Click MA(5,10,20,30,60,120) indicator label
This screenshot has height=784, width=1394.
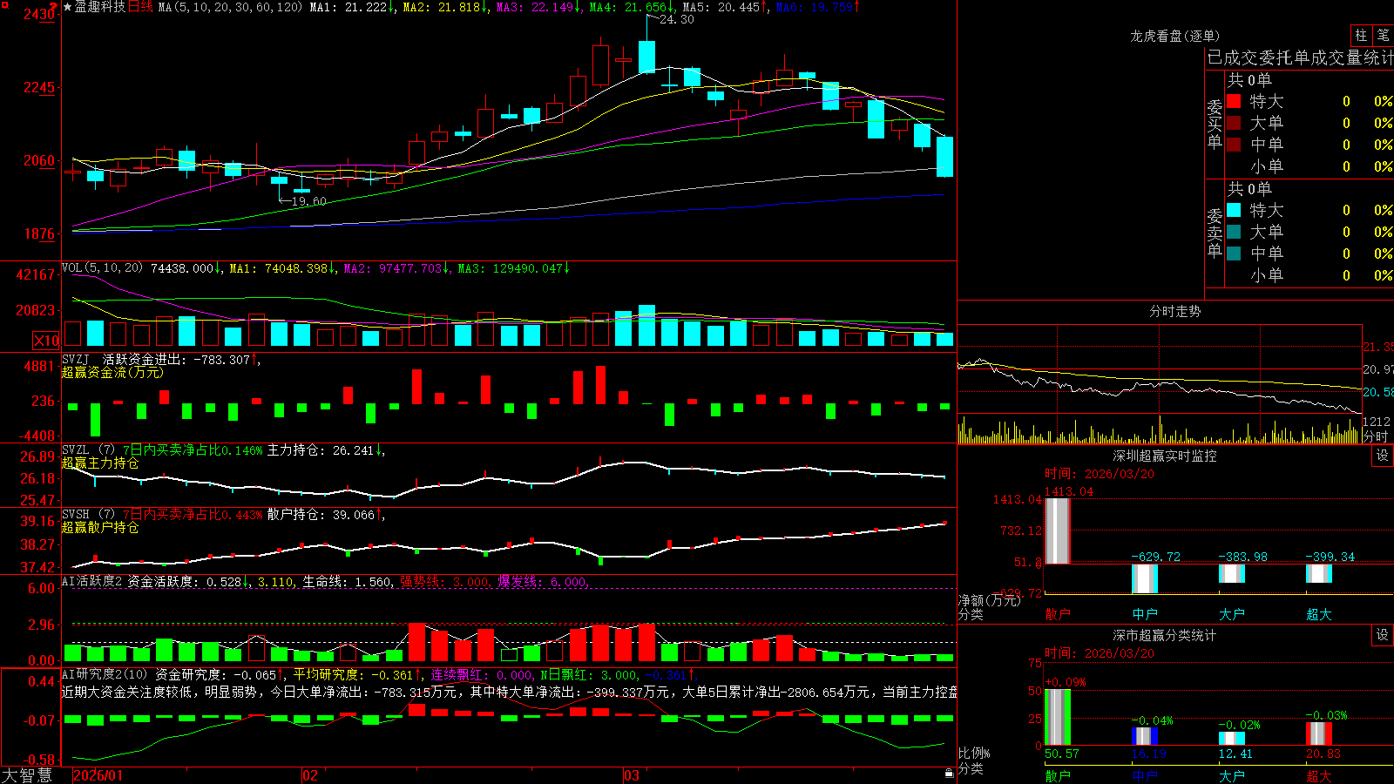point(230,7)
